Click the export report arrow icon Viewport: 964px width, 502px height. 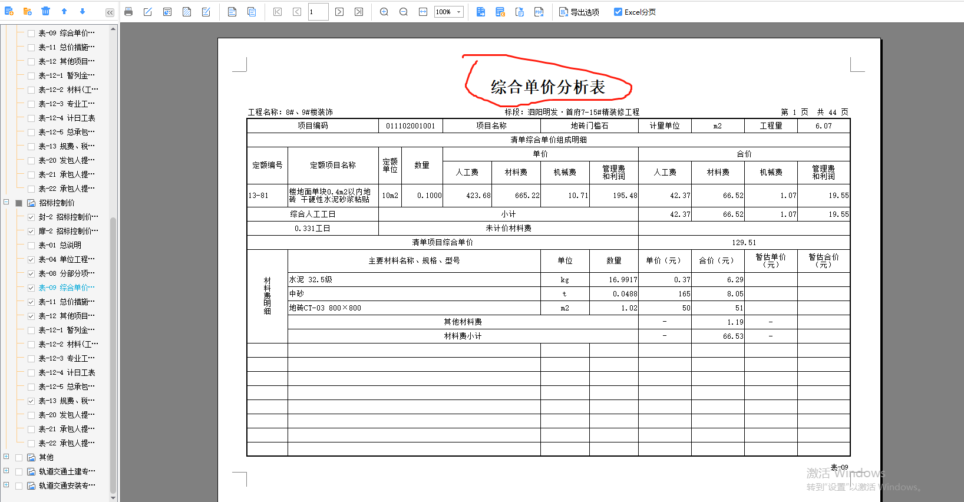point(481,12)
